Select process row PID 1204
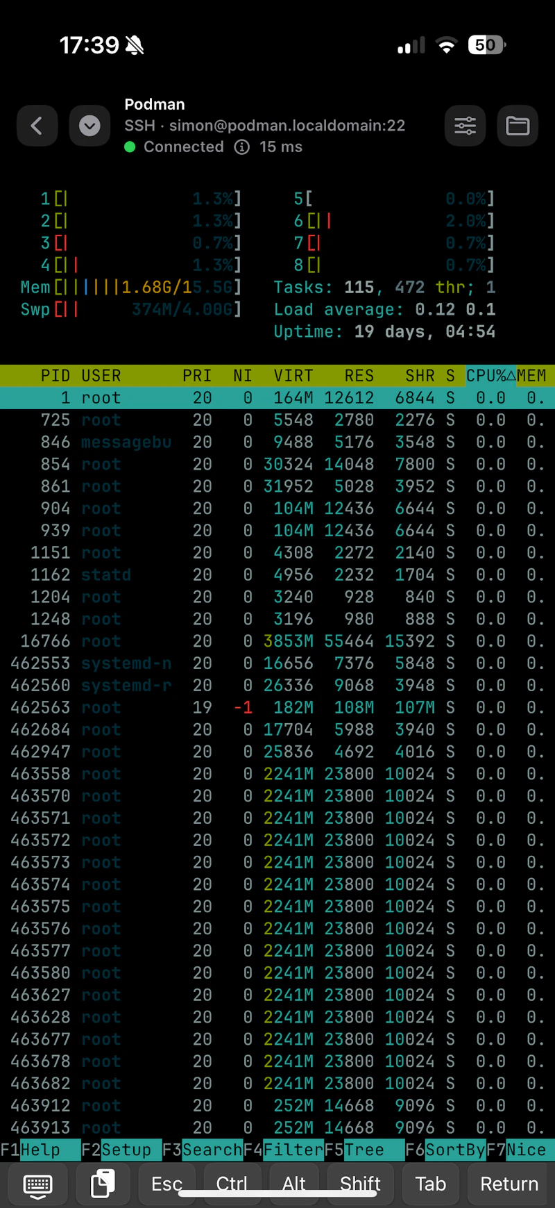Image resolution: width=555 pixels, height=1208 pixels. (277, 597)
